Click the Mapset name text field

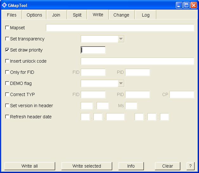[x=120, y=28]
